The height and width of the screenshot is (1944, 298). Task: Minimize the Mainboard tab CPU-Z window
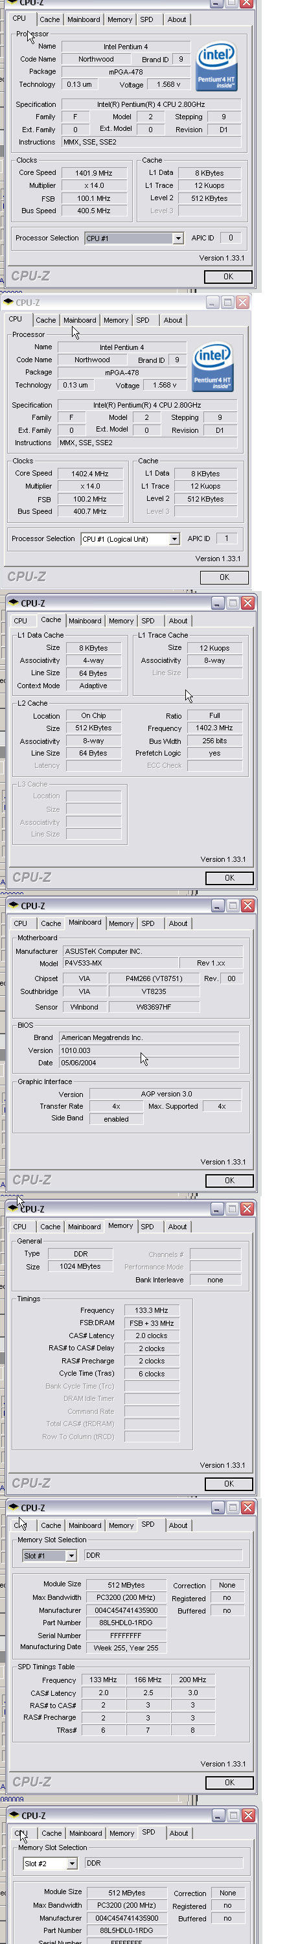(x=217, y=906)
